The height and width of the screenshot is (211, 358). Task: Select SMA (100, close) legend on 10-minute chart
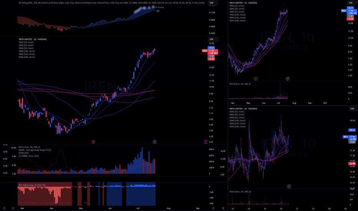pos(237,120)
